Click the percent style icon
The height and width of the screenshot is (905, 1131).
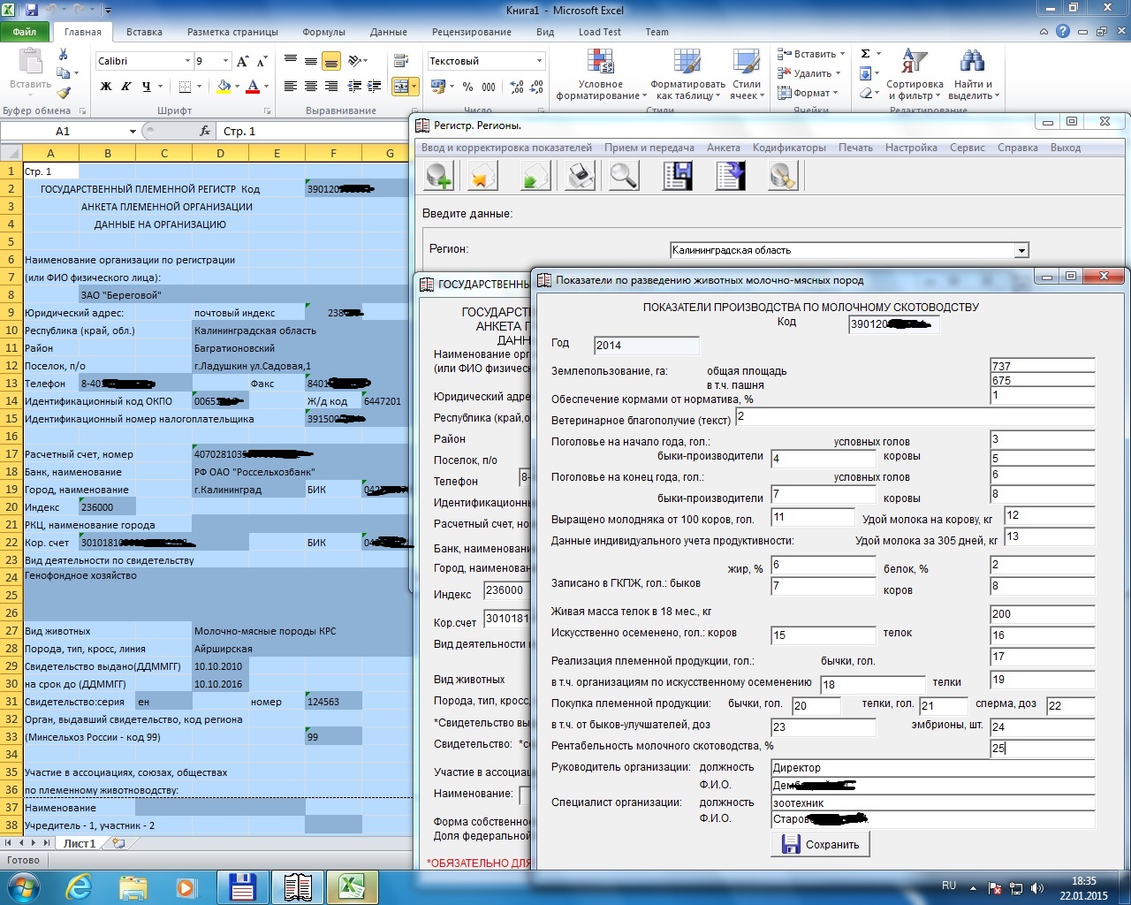[467, 87]
